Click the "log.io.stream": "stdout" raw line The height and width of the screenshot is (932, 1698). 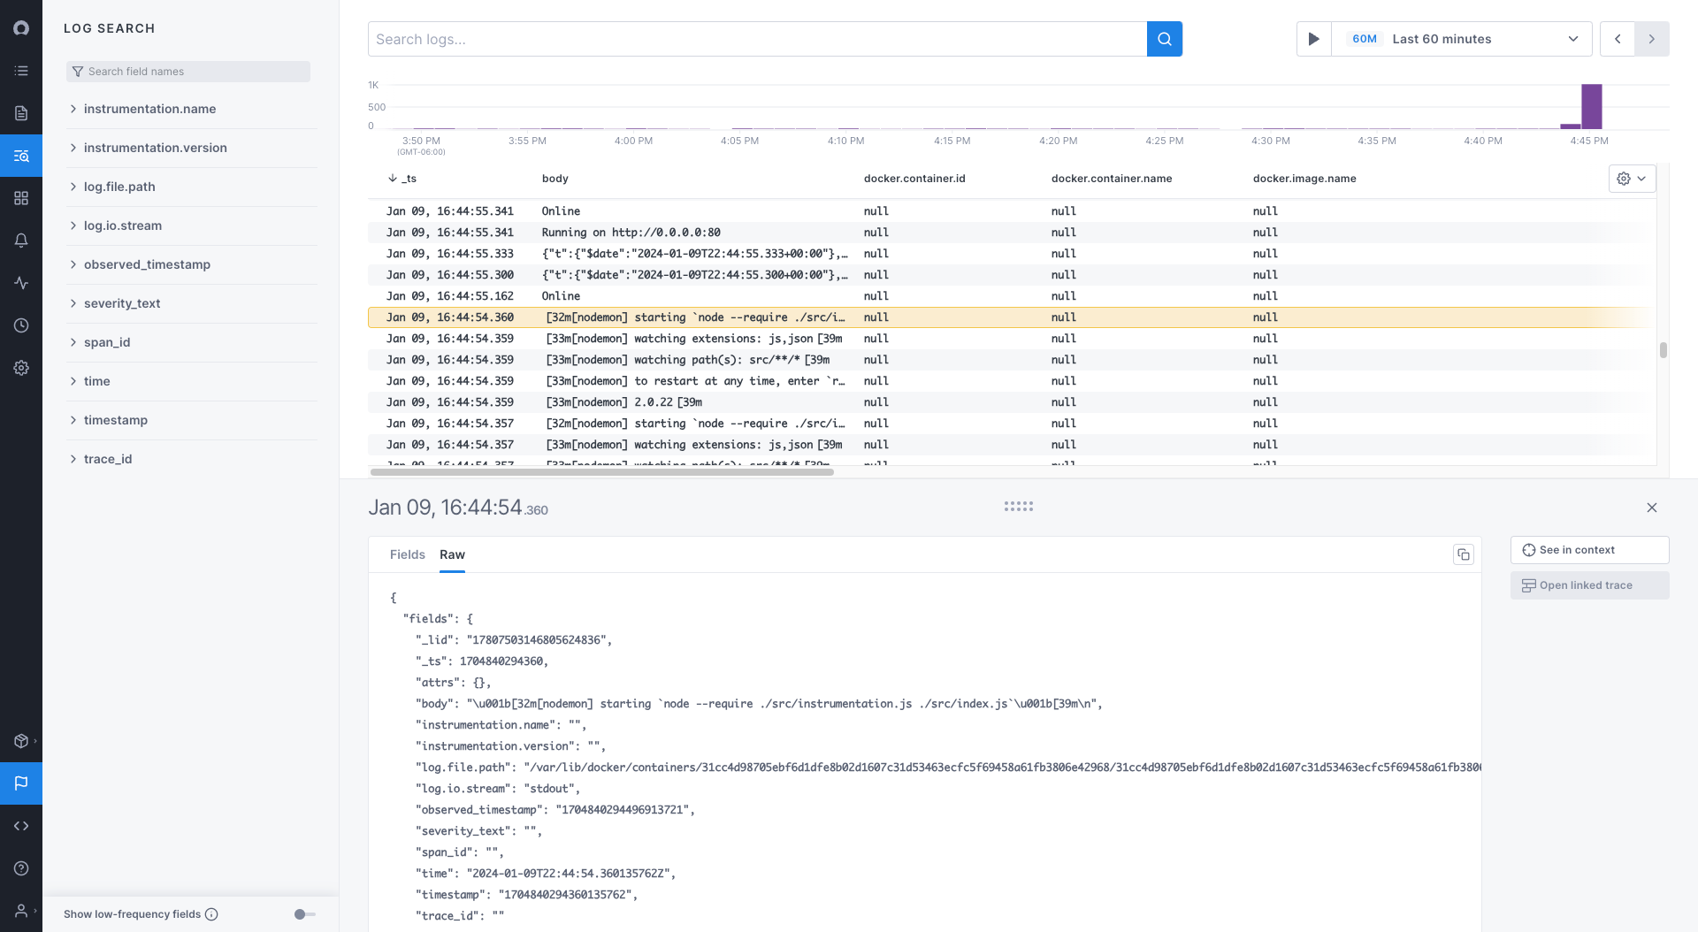pyautogui.click(x=498, y=789)
